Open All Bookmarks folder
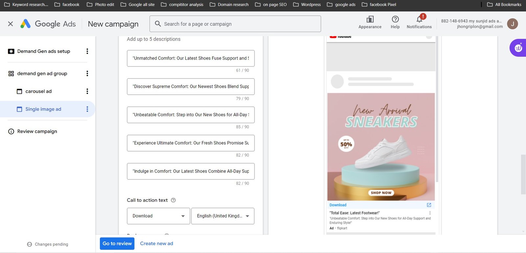 coord(504,5)
